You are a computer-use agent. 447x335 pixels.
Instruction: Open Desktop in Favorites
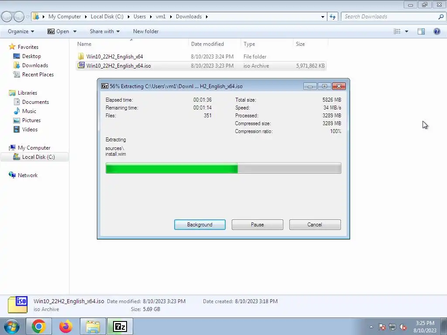point(31,56)
